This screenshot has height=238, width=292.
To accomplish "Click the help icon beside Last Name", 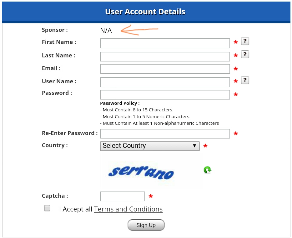I will click(x=245, y=55).
